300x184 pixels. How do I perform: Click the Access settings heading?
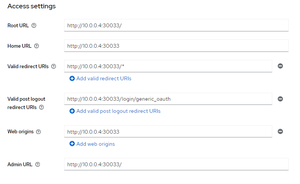(x=31, y=6)
